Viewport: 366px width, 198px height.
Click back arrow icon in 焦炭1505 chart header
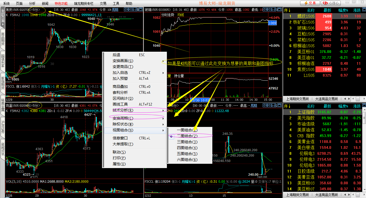126,10
